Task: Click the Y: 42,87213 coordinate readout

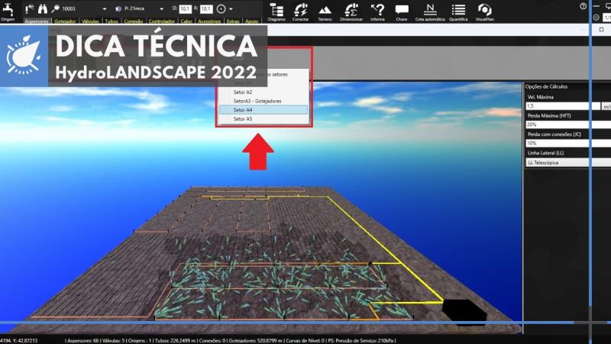Action: 24,340
